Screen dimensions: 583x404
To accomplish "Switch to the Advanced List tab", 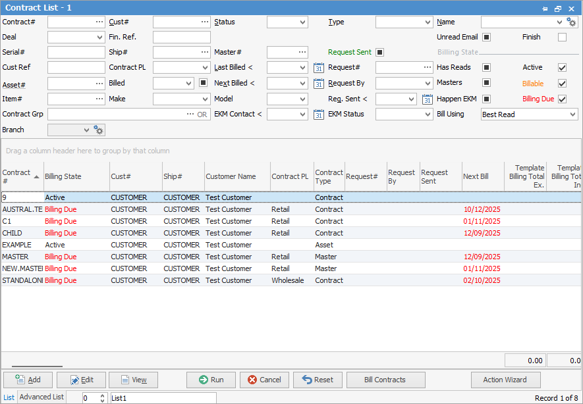I will tap(42, 397).
